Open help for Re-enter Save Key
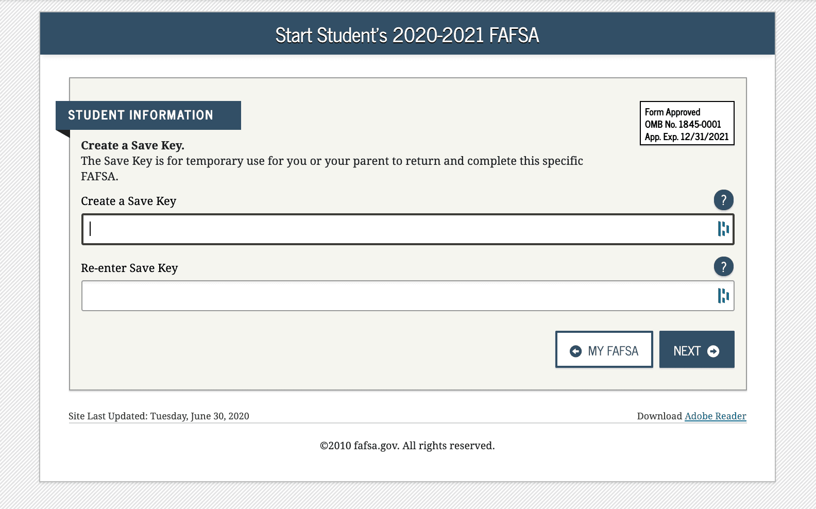The width and height of the screenshot is (816, 509). pos(723,266)
